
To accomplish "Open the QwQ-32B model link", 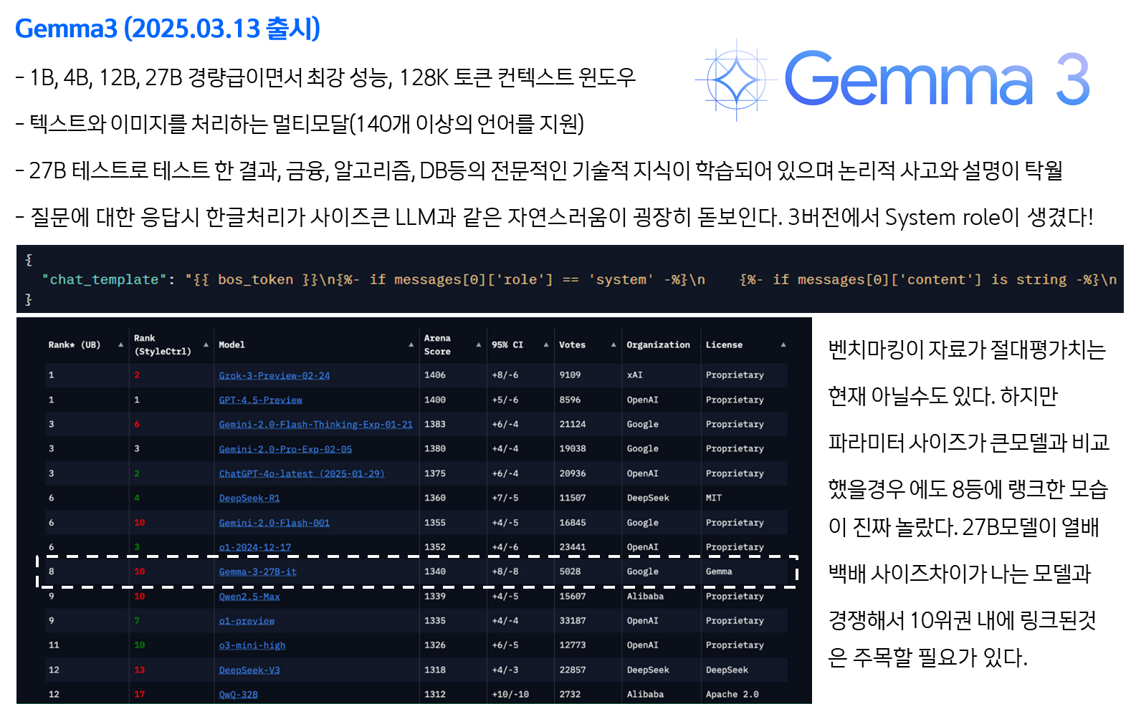I will coord(238,695).
